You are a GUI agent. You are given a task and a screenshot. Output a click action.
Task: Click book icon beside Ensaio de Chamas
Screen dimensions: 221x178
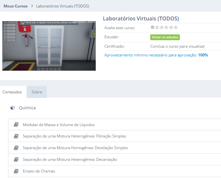tap(16, 171)
